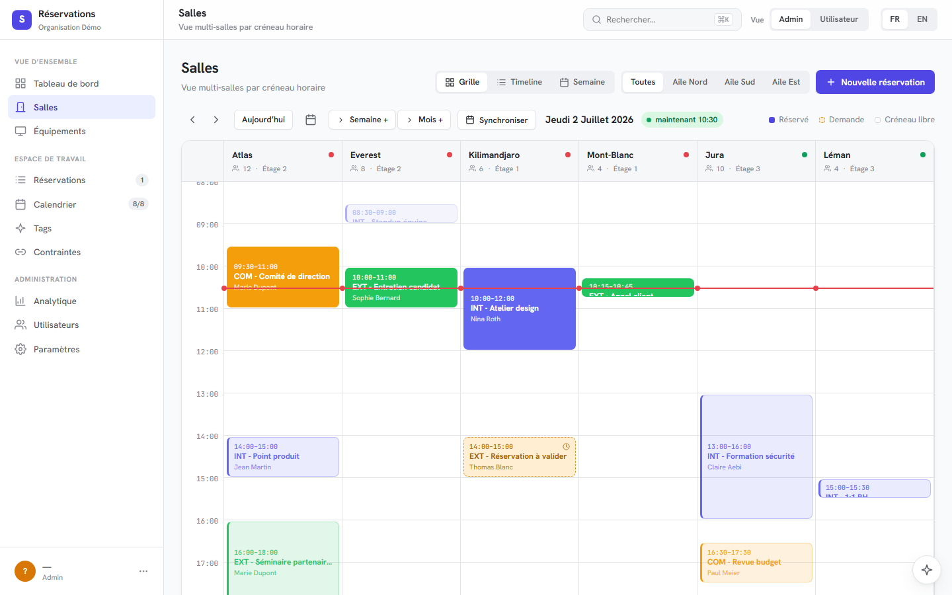Set language to EN
The width and height of the screenshot is (952, 595).
[x=922, y=19]
